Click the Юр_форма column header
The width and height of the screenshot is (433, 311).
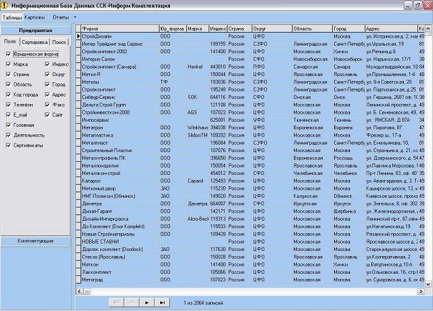click(173, 28)
